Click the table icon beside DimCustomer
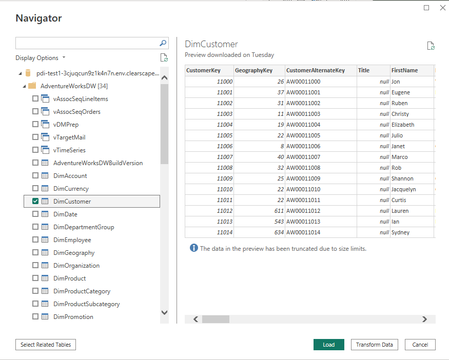The height and width of the screenshot is (360, 449). pos(44,201)
